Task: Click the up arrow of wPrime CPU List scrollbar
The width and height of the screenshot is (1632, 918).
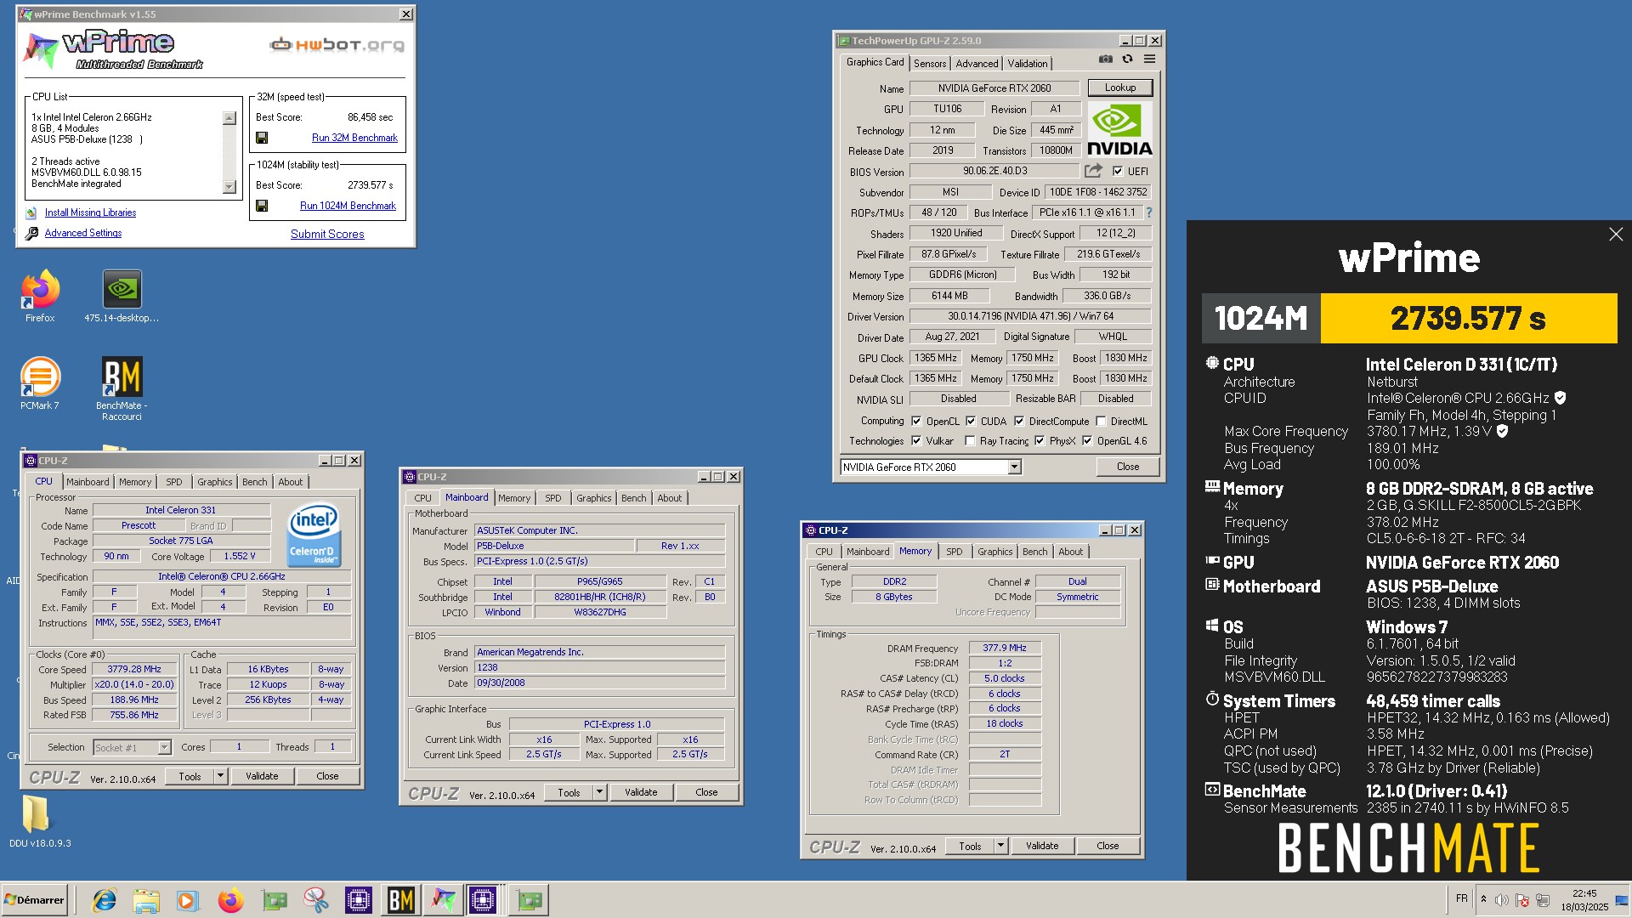Action: (x=229, y=118)
